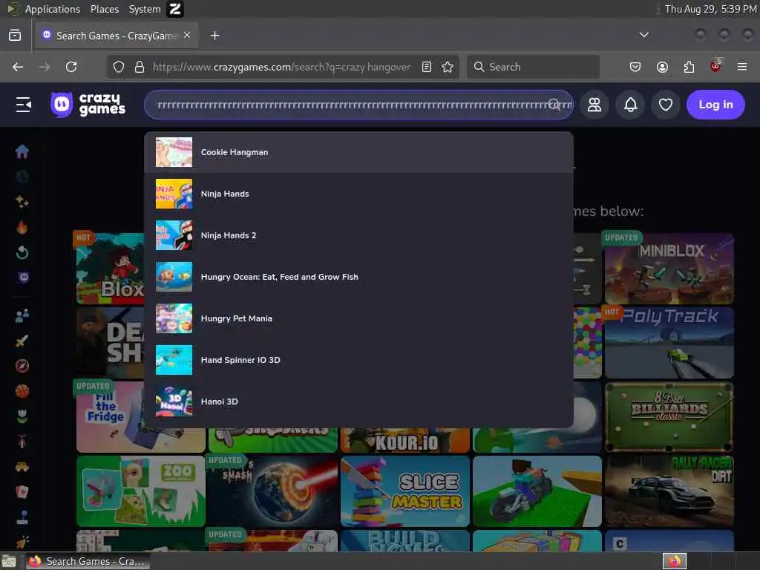
Task: Open the originals icon in sidebar
Action: click(x=23, y=278)
